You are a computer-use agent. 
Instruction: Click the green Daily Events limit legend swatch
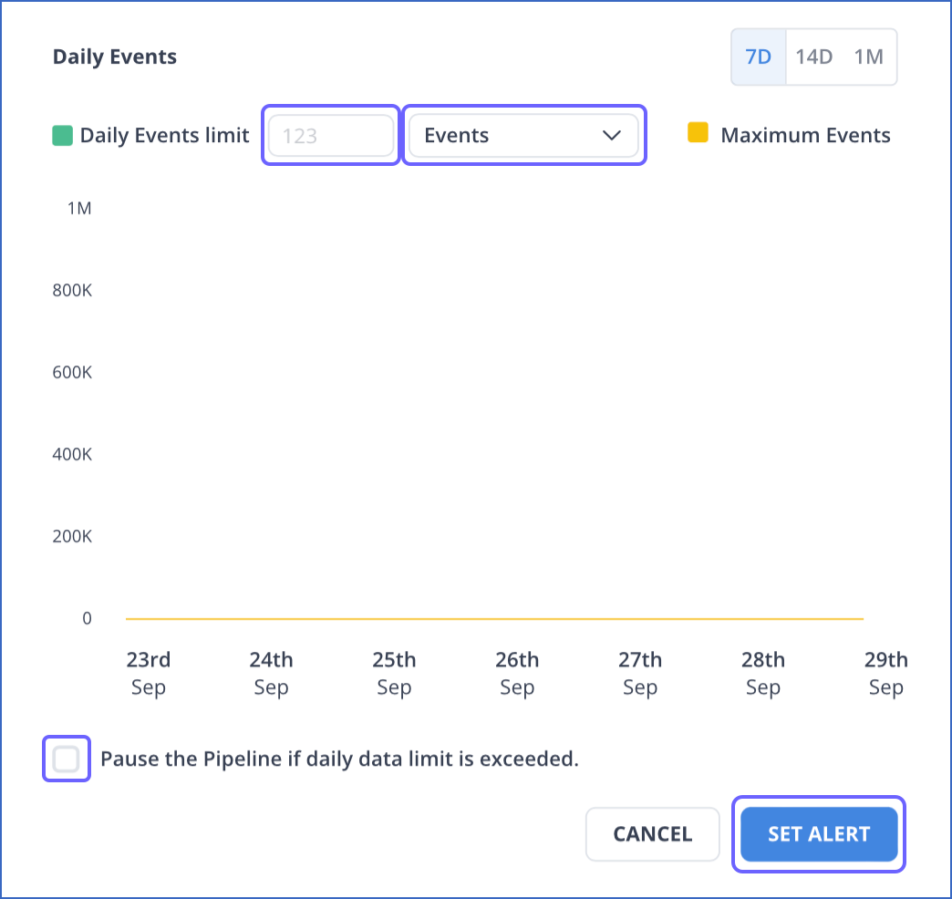tap(61, 134)
